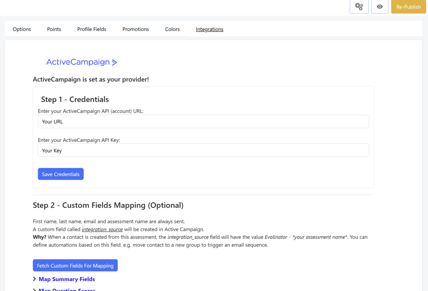The width and height of the screenshot is (428, 291).
Task: Open the settings gears icon button
Action: [x=359, y=7]
